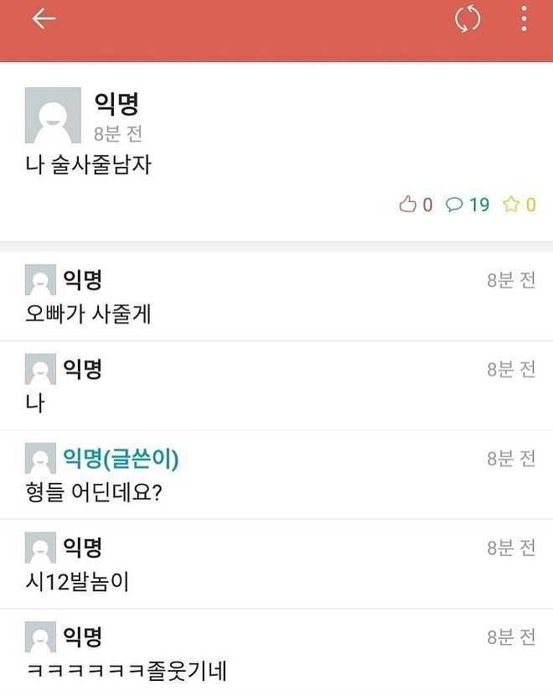Select the post text '나 술사줄남자'
Viewport: 553px width, 696px height.
click(88, 164)
